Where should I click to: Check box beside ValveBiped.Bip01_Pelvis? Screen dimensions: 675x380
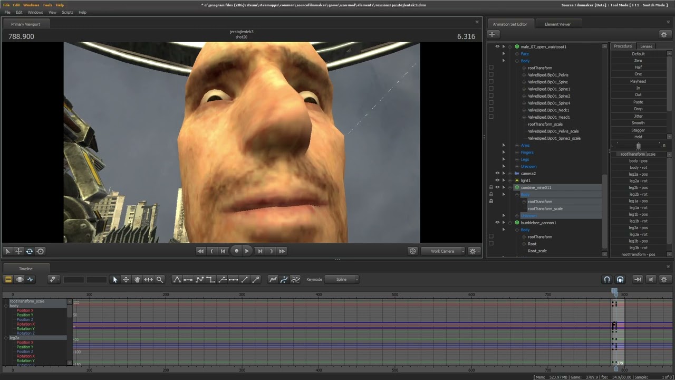click(491, 75)
